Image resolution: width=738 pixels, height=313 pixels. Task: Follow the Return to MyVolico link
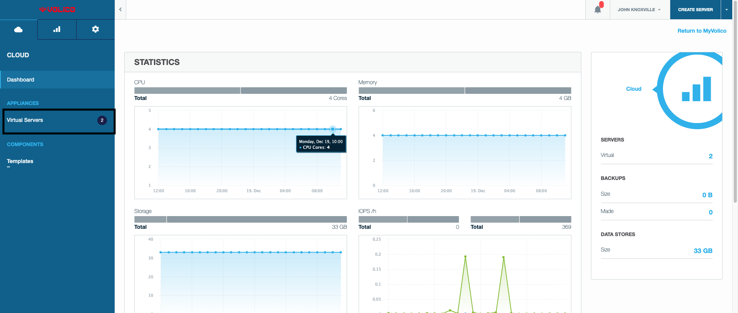[701, 31]
